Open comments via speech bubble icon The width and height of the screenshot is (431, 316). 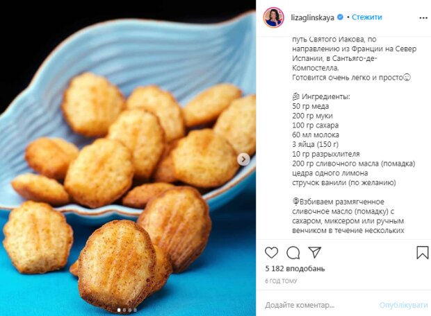(x=293, y=252)
